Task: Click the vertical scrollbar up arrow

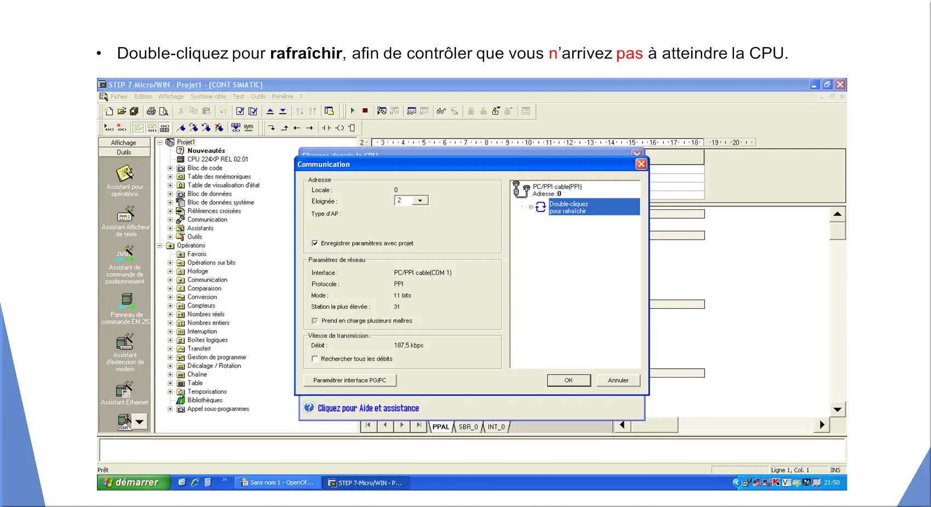Action: (837, 214)
